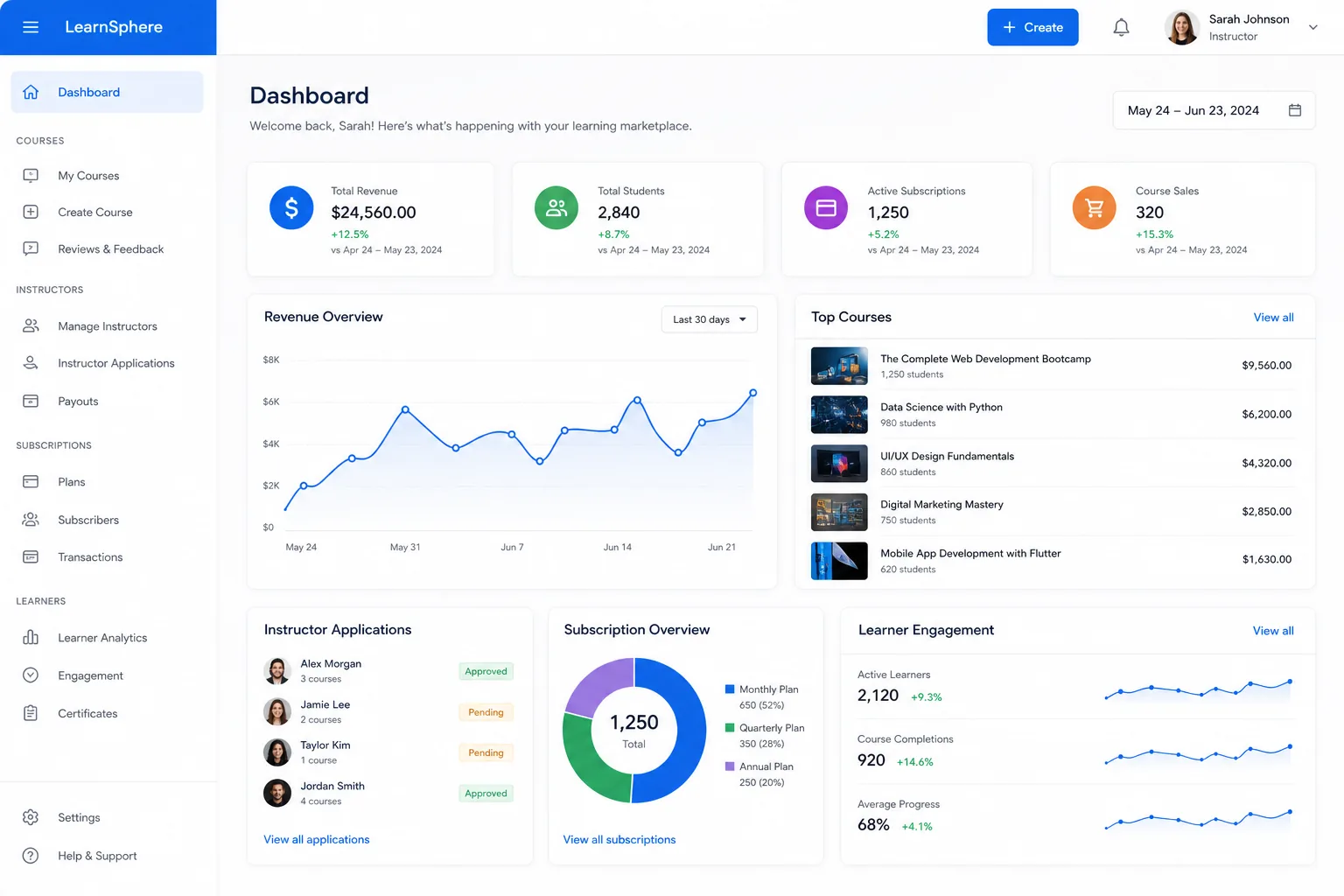Viewport: 1344px width, 896px height.
Task: Click the Help & Support question mark icon
Action: tap(31, 856)
